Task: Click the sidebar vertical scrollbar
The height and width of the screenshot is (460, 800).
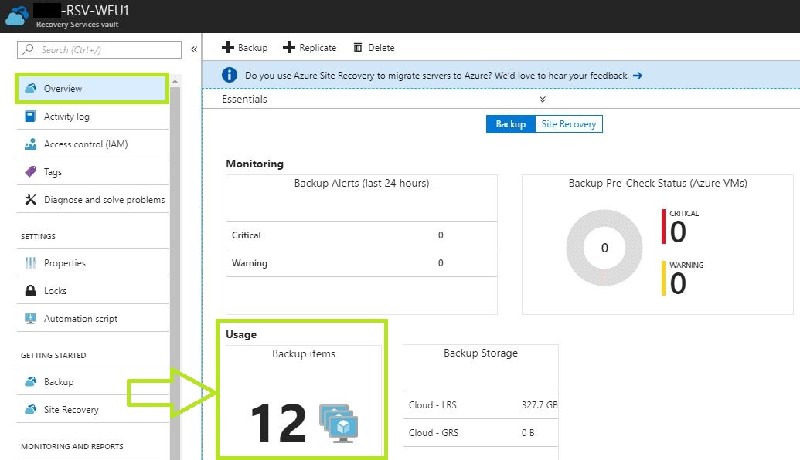Action: (175, 273)
